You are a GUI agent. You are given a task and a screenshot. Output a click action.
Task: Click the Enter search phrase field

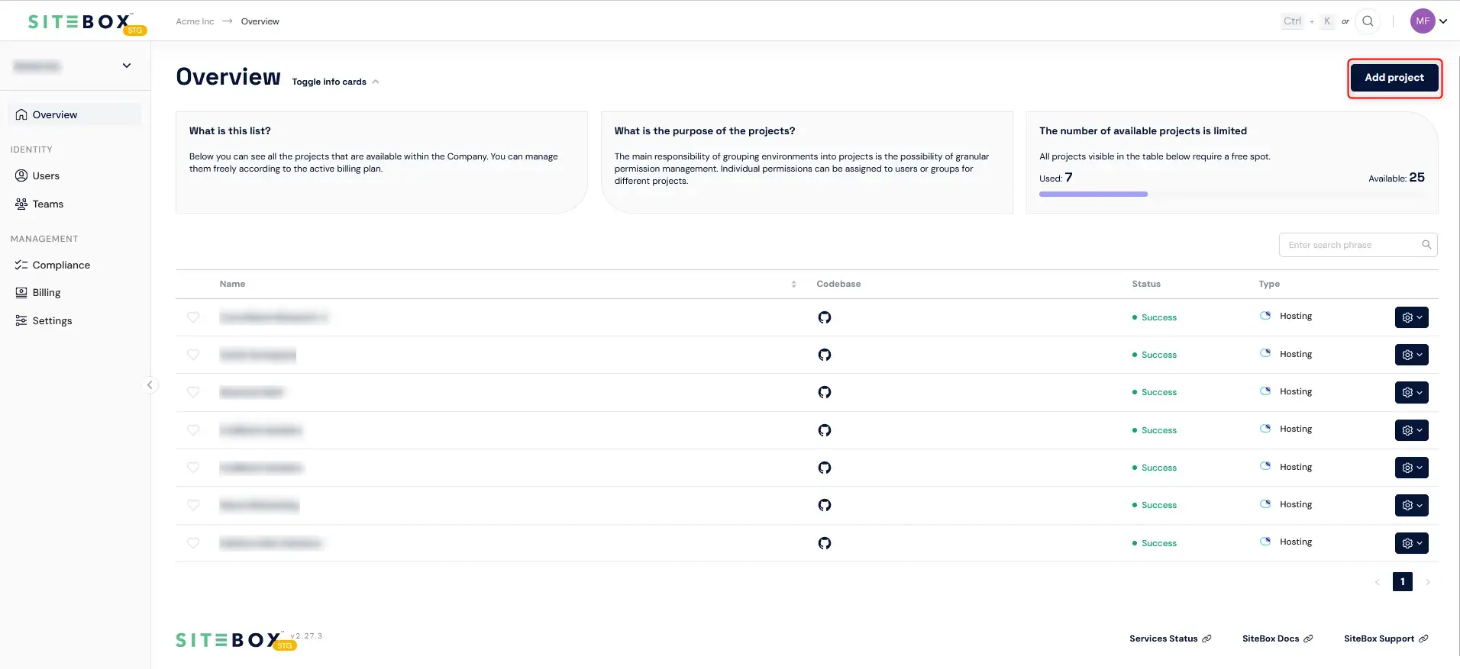(x=1358, y=245)
